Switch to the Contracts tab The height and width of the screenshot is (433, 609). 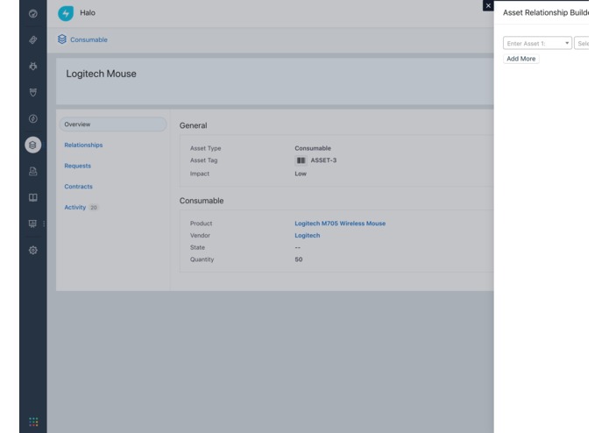coord(79,187)
